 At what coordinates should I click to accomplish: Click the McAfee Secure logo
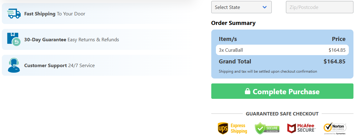click(301, 128)
